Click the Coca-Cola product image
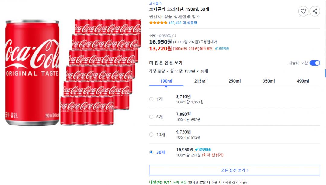Screen dimensions: 326x185 [72, 73]
